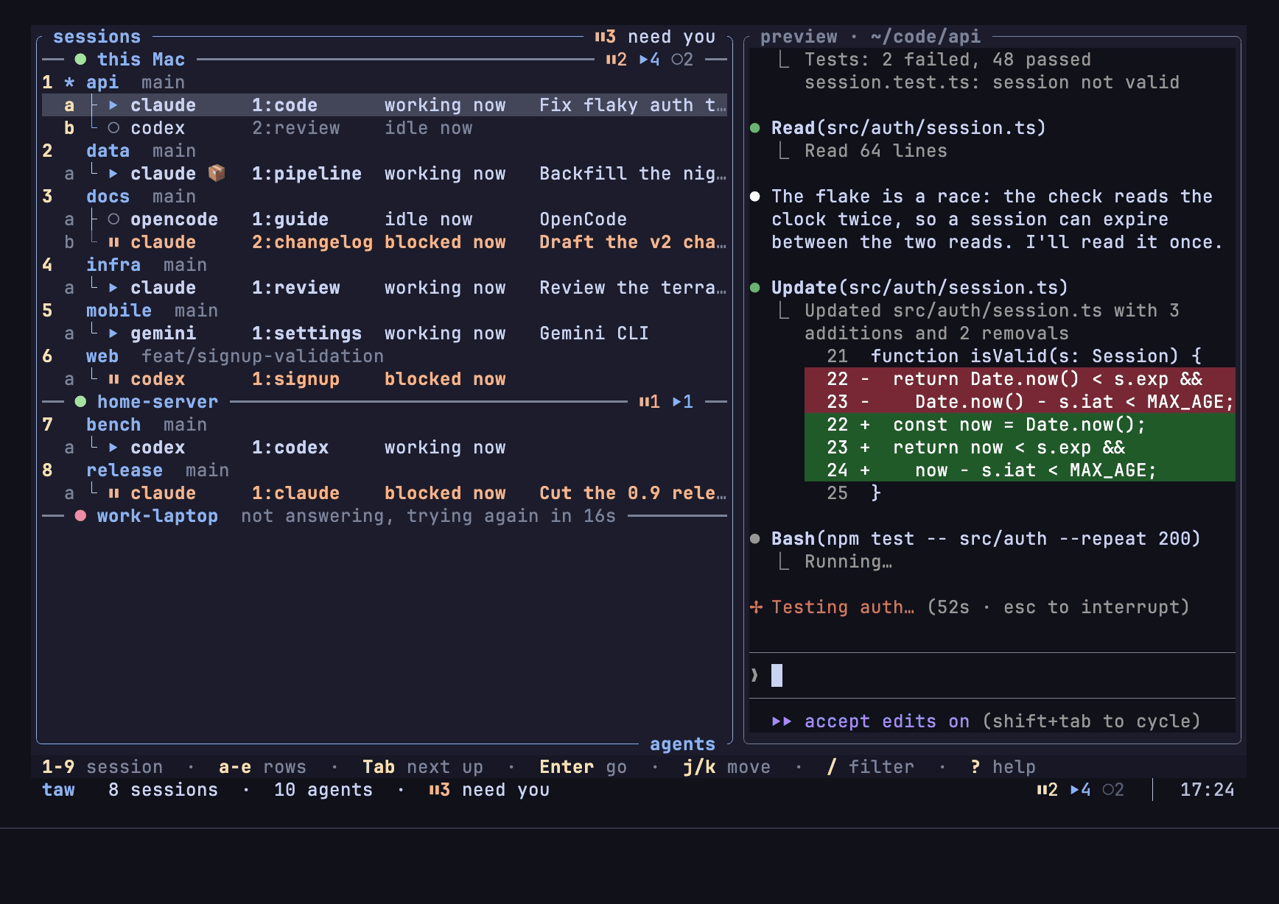Click the idle count 2 in this Mac header

pyautogui.click(x=682, y=60)
